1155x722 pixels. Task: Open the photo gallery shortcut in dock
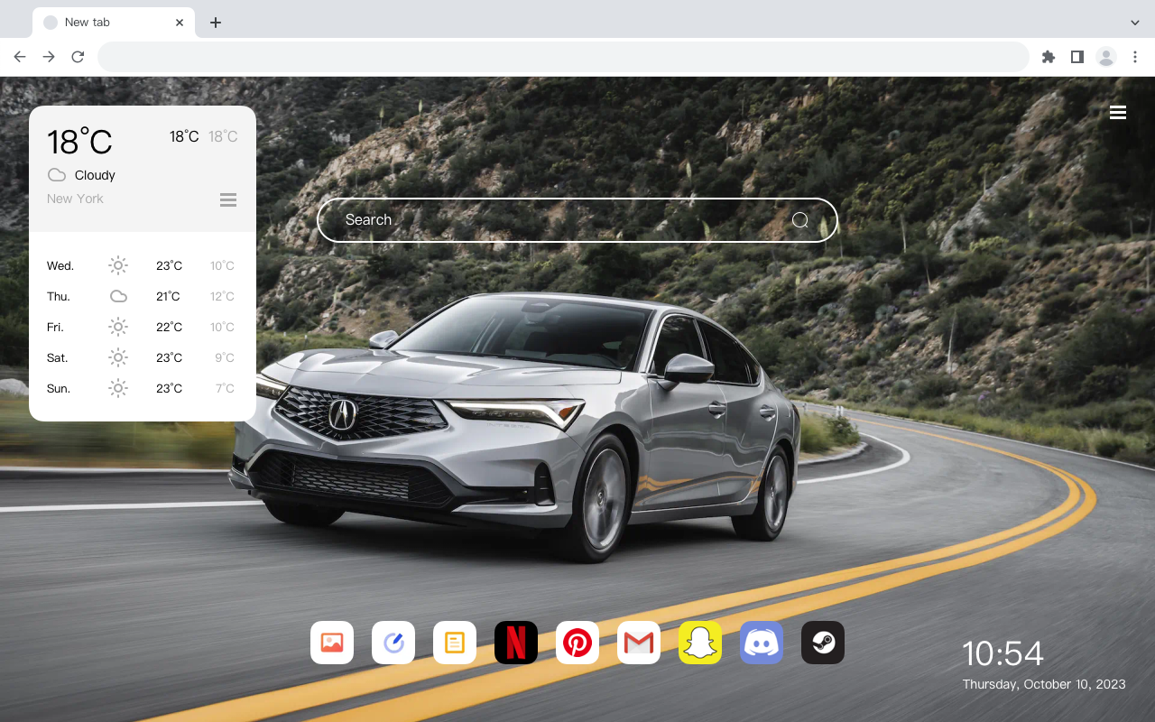click(332, 643)
